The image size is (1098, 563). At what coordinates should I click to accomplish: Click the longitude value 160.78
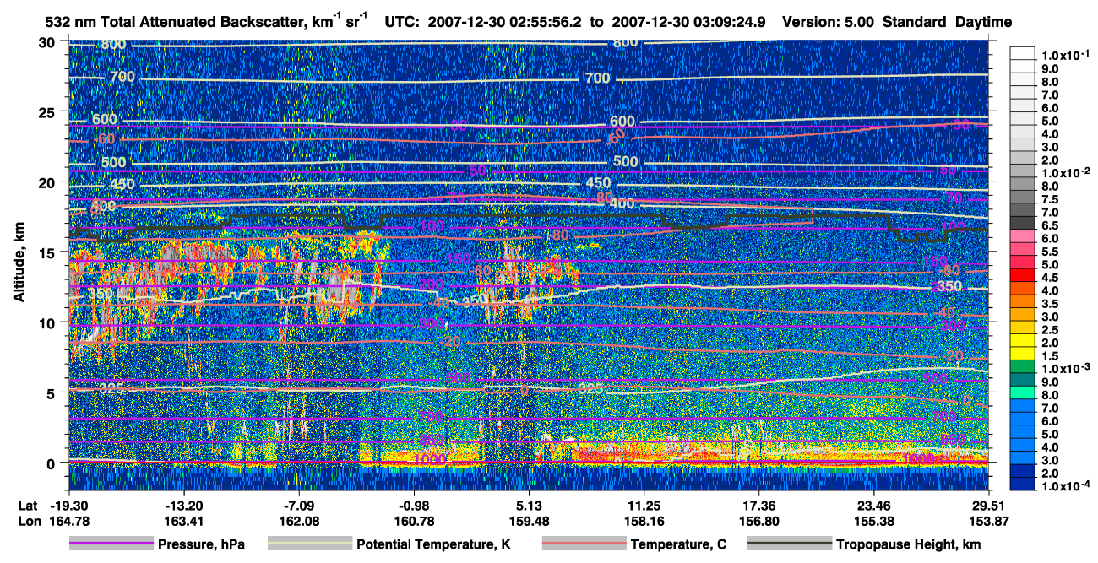click(x=414, y=521)
